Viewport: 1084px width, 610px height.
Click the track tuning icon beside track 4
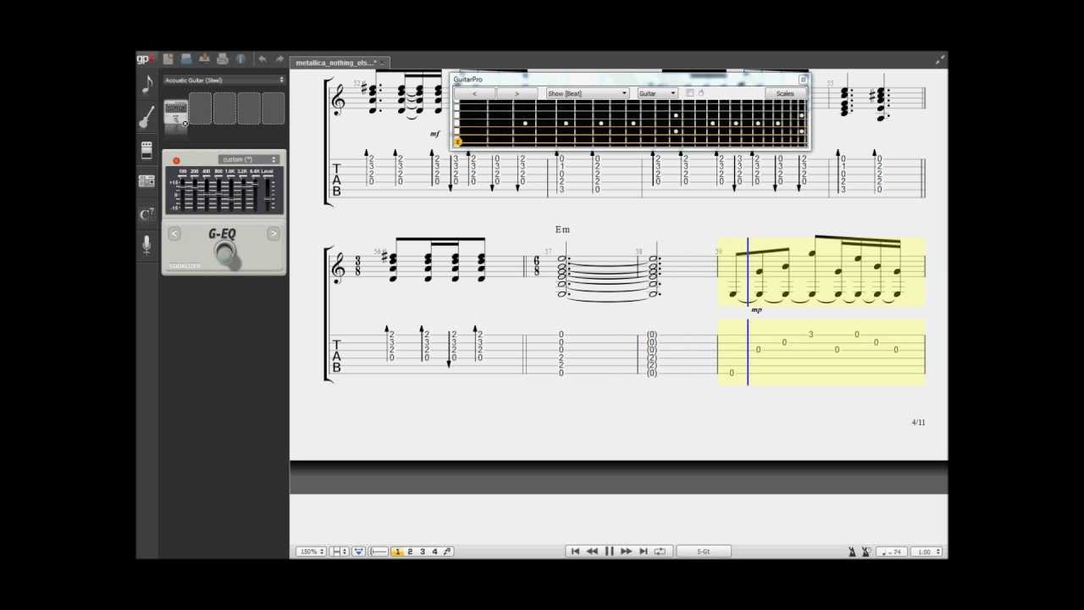coord(447,552)
